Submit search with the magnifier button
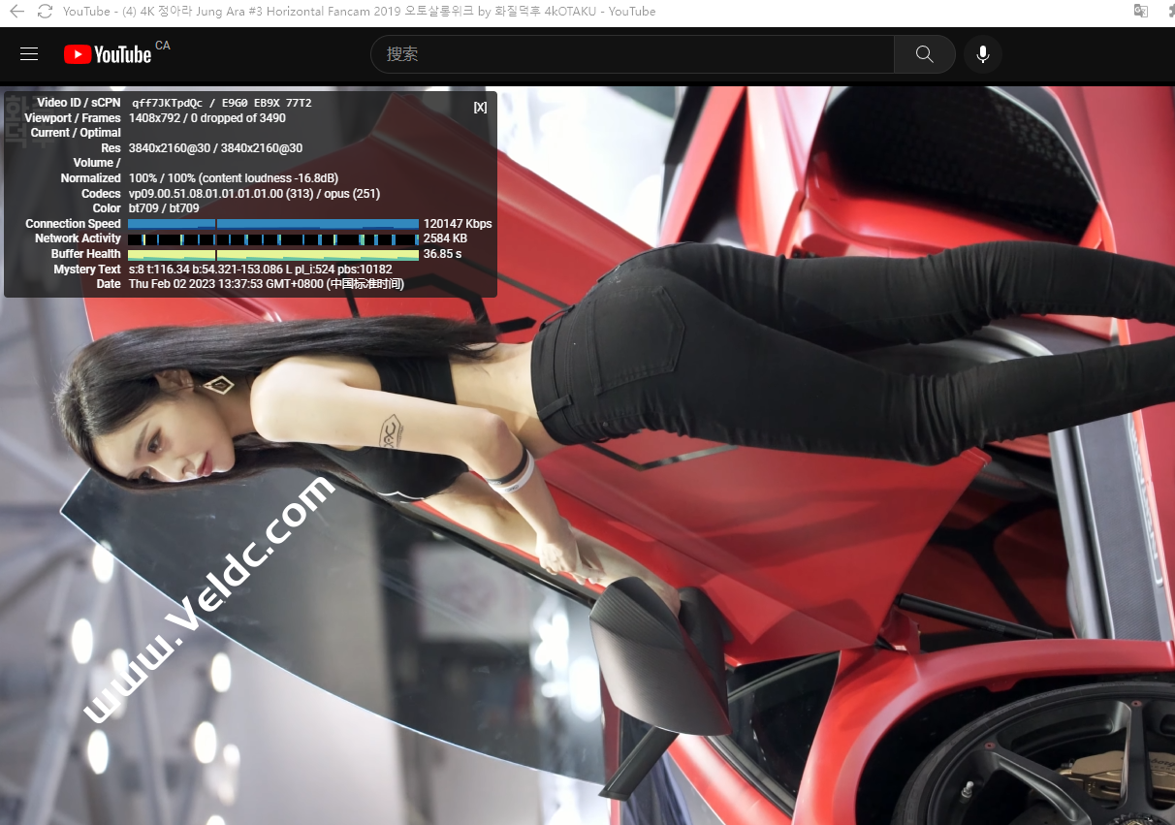1175x825 pixels. click(924, 54)
